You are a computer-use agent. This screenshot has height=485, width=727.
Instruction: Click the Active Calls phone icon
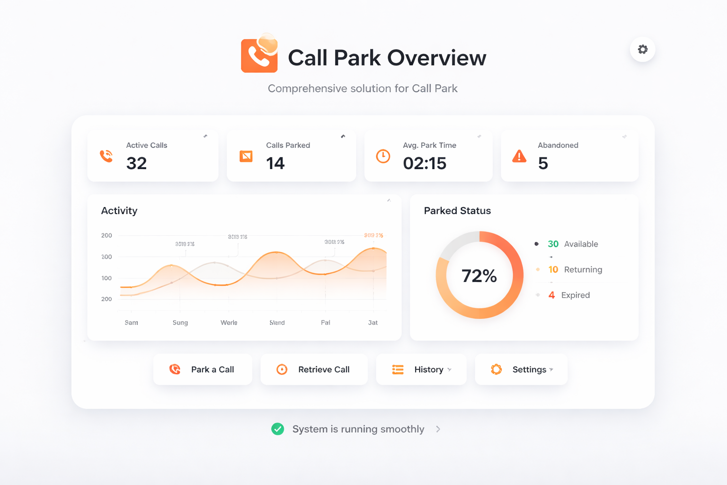pyautogui.click(x=106, y=156)
